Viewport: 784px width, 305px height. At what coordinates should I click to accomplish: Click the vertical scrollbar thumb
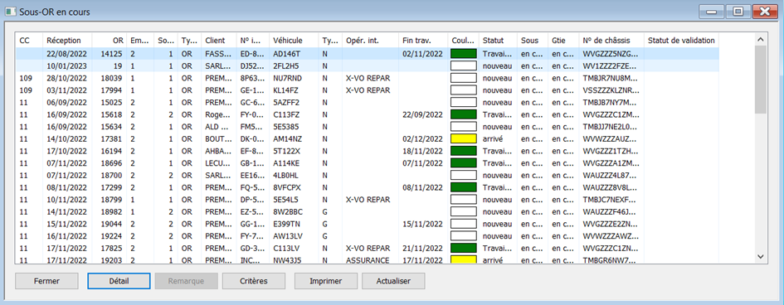(761, 79)
